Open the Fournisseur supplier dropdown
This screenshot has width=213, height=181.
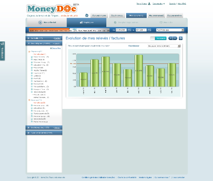click(x=164, y=46)
